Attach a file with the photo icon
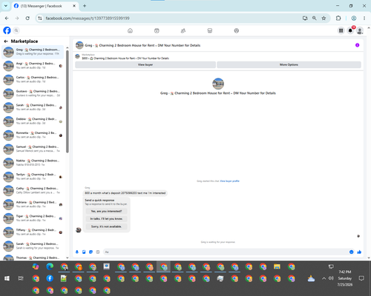Screen dimensions: 371x296 coord(84,252)
